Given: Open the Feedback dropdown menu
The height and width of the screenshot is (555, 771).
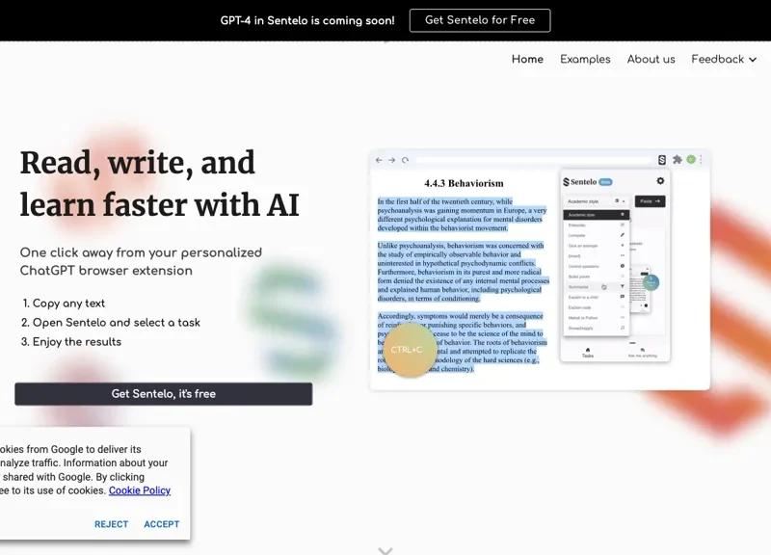Looking at the screenshot, I should coord(724,60).
